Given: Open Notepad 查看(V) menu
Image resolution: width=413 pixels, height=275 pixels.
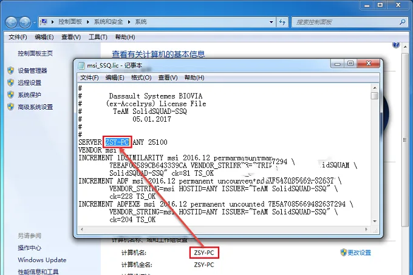Looking at the screenshot, I should click(x=168, y=78).
